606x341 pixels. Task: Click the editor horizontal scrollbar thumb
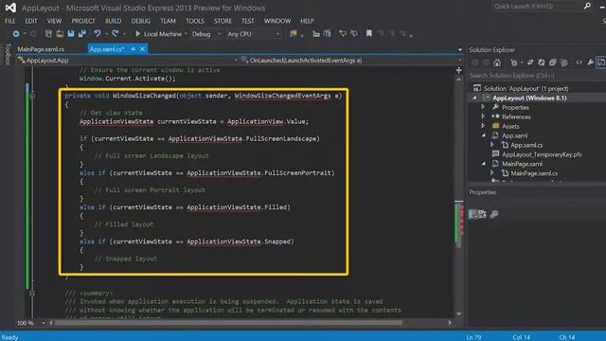click(x=228, y=322)
